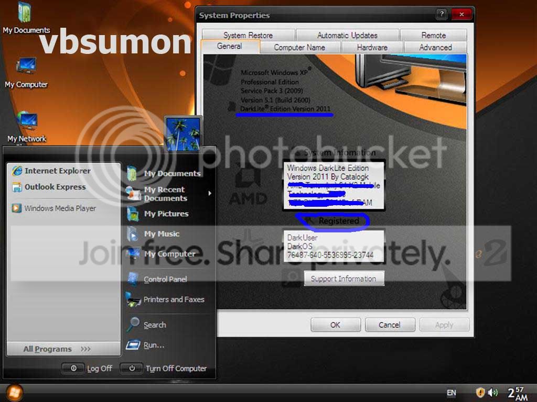Close the System Properties dialog
537x402 pixels.
(461, 14)
